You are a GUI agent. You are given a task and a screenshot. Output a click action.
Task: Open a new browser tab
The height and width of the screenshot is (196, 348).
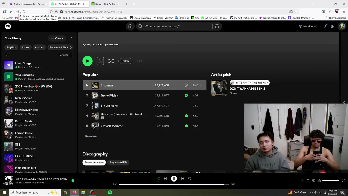click(x=134, y=4)
